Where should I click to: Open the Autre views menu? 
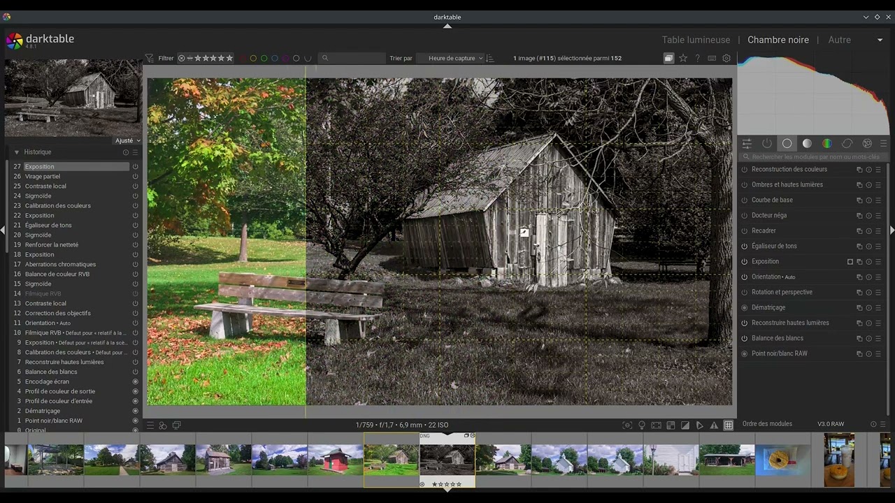pyautogui.click(x=839, y=40)
